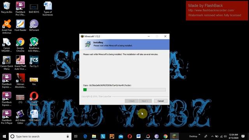Select the (11) image desktop icon

click(20, 99)
